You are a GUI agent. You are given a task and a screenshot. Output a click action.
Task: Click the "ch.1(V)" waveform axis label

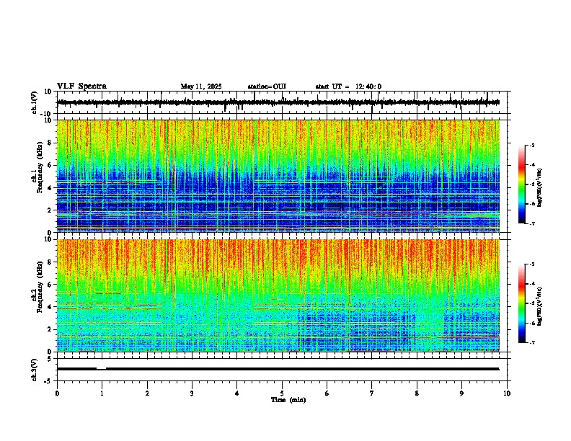[34, 102]
